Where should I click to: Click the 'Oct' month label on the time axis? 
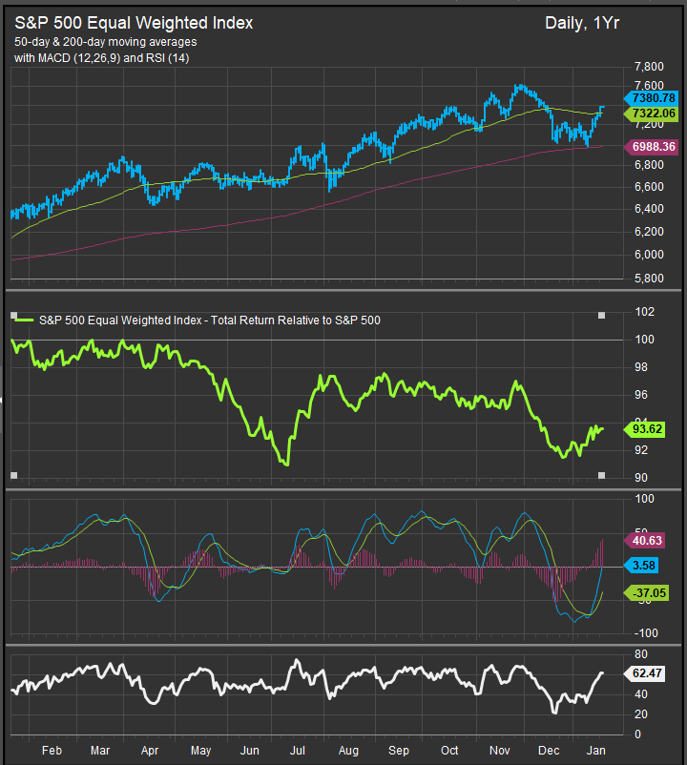point(449,751)
